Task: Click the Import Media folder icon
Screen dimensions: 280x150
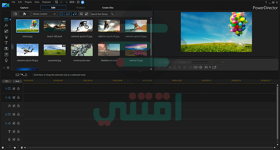Action: tap(15, 14)
